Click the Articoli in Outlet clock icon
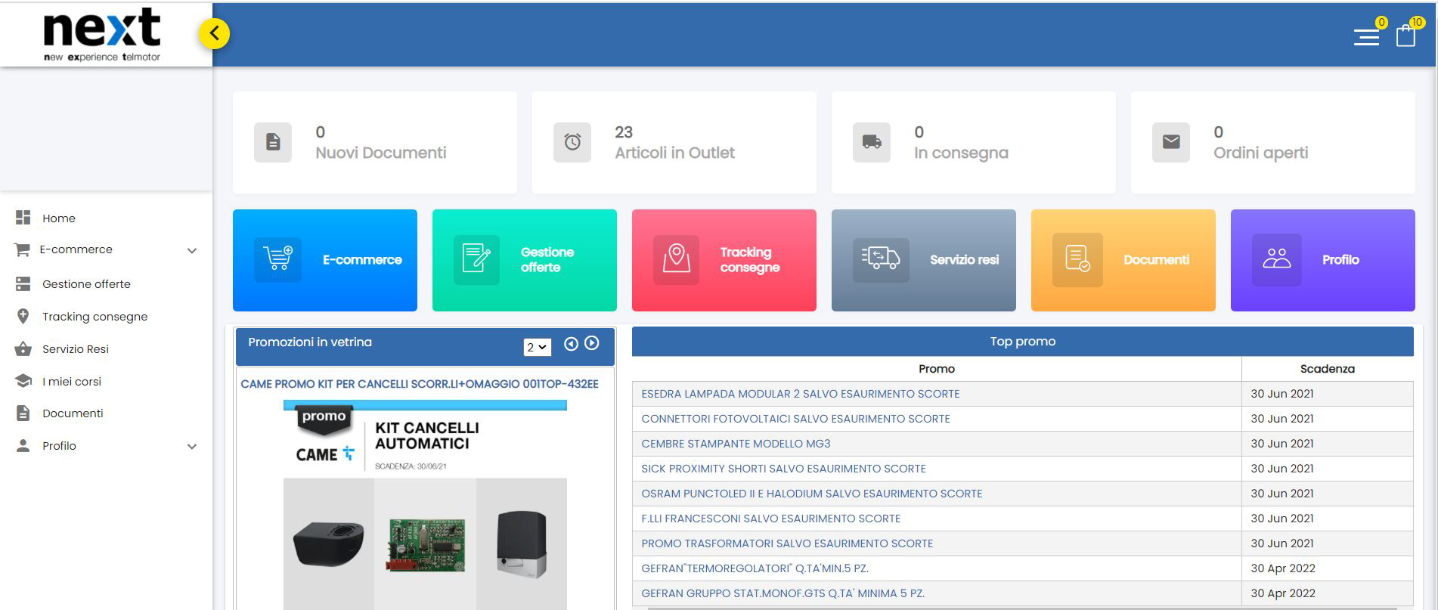Image resolution: width=1438 pixels, height=610 pixels. tap(572, 142)
